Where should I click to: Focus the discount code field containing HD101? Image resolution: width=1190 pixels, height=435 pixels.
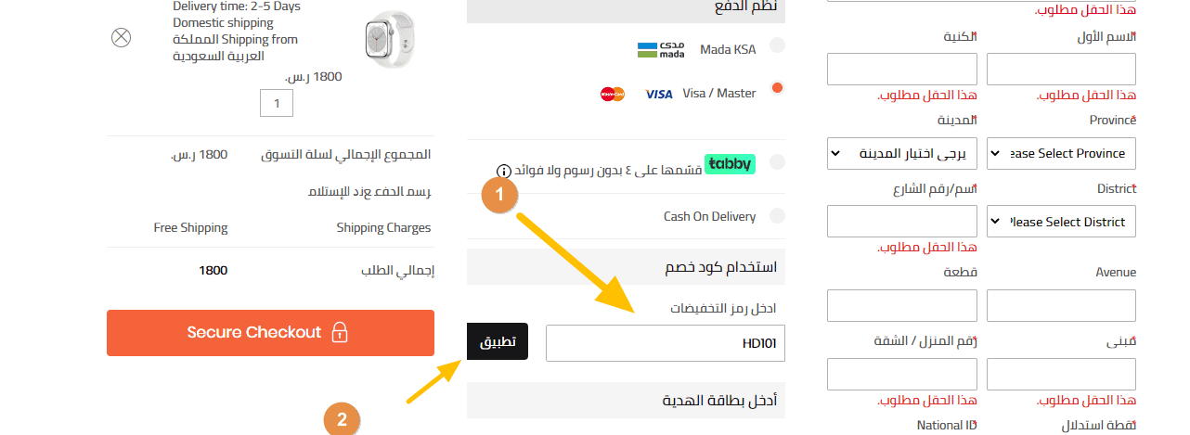pyautogui.click(x=666, y=343)
